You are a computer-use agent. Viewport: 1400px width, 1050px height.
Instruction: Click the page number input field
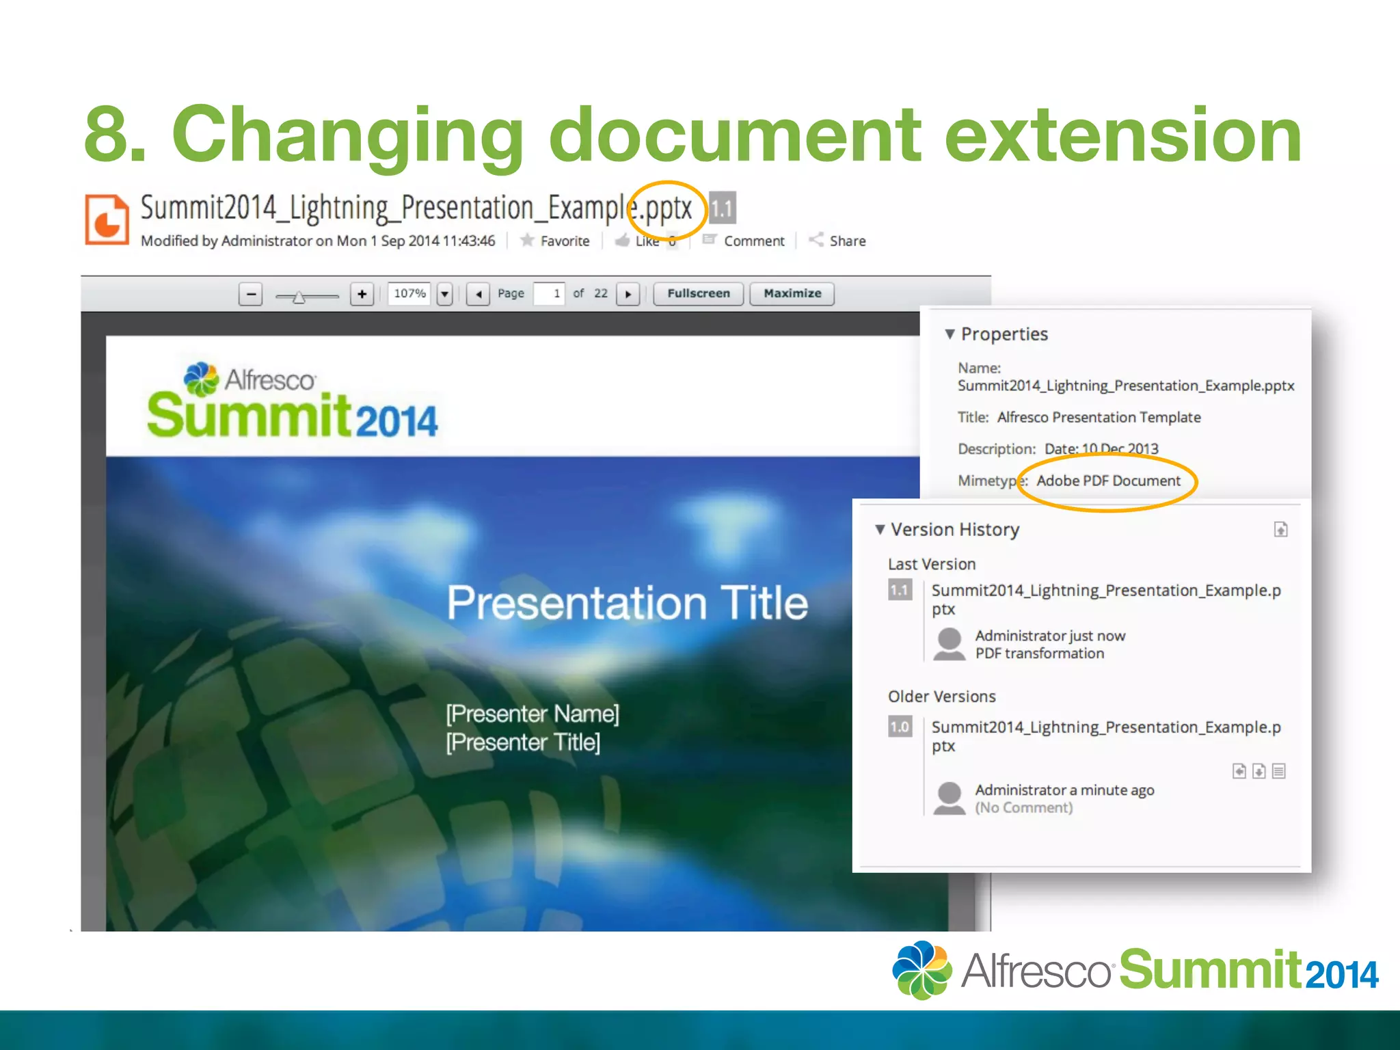tap(549, 294)
